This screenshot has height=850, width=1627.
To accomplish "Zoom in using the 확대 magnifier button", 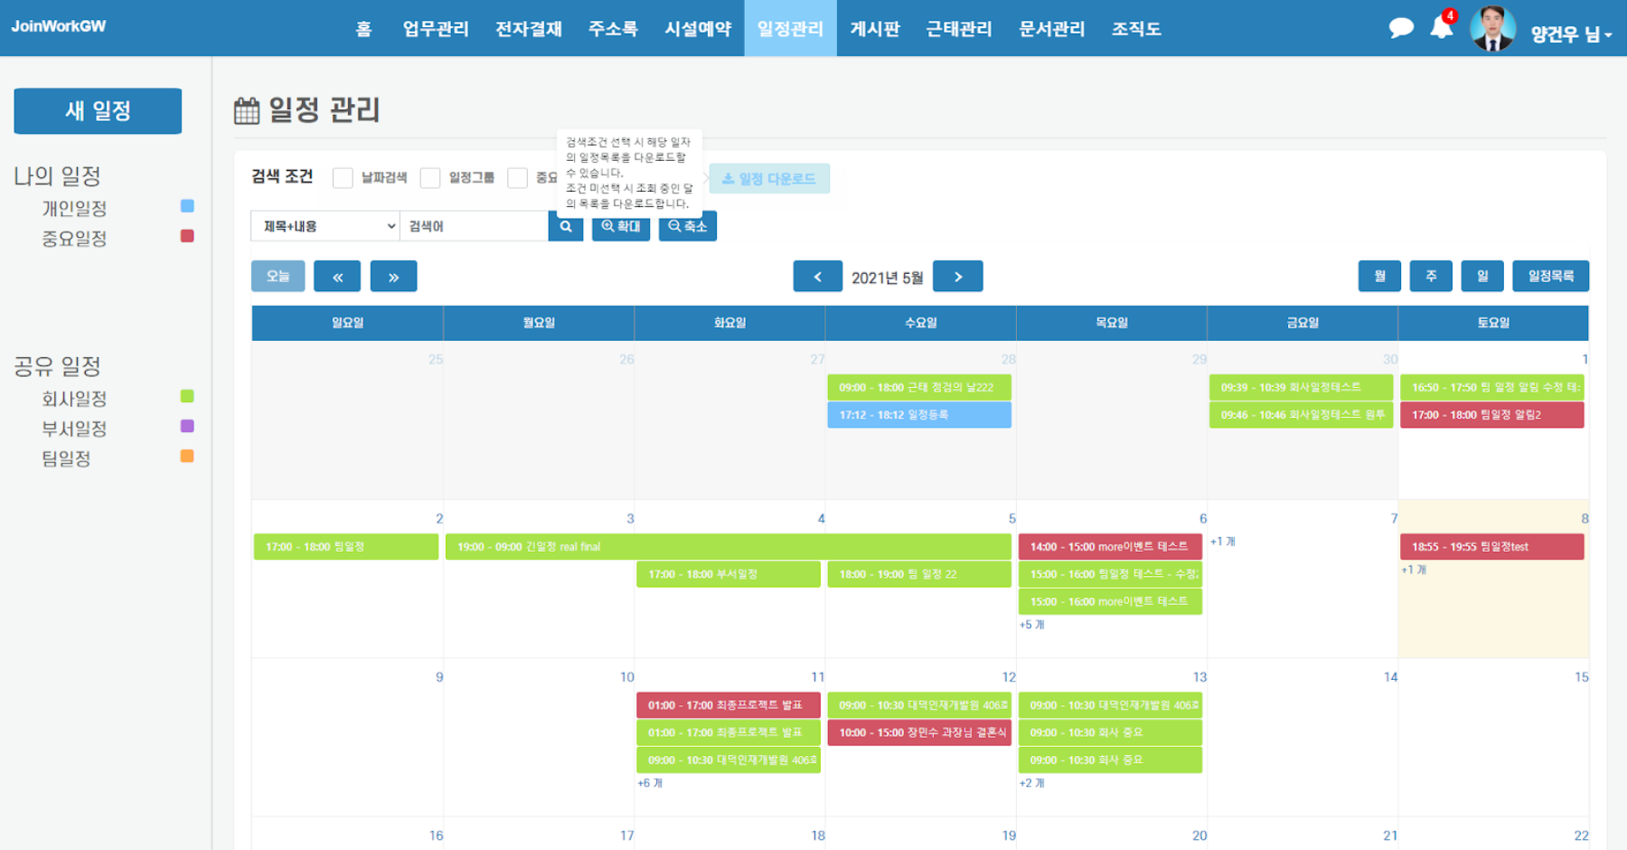I will pyautogui.click(x=620, y=227).
